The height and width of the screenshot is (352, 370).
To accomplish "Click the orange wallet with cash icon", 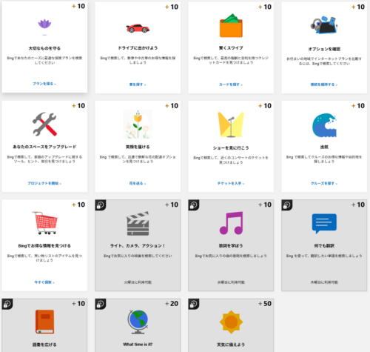I will click(231, 25).
